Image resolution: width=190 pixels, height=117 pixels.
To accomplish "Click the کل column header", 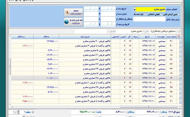I will pyautogui.click(x=129, y=36).
